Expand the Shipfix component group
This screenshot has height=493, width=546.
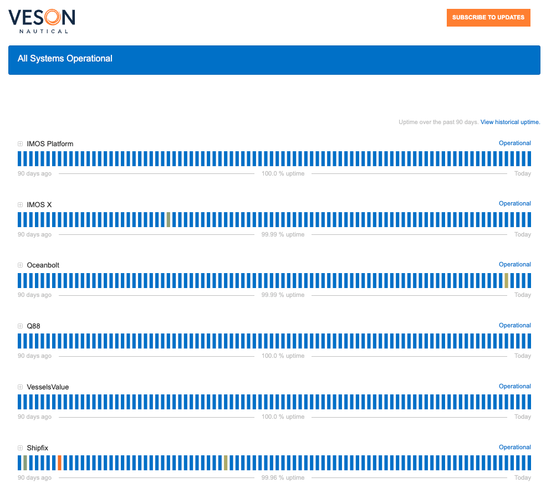pos(21,448)
